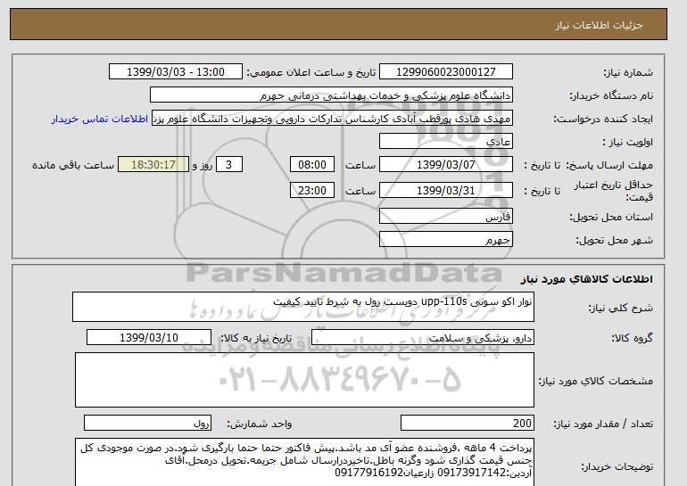This screenshot has height=486, width=687.
Task: Click the label 'توضیحات خریدار:'
Action: pyautogui.click(x=617, y=466)
